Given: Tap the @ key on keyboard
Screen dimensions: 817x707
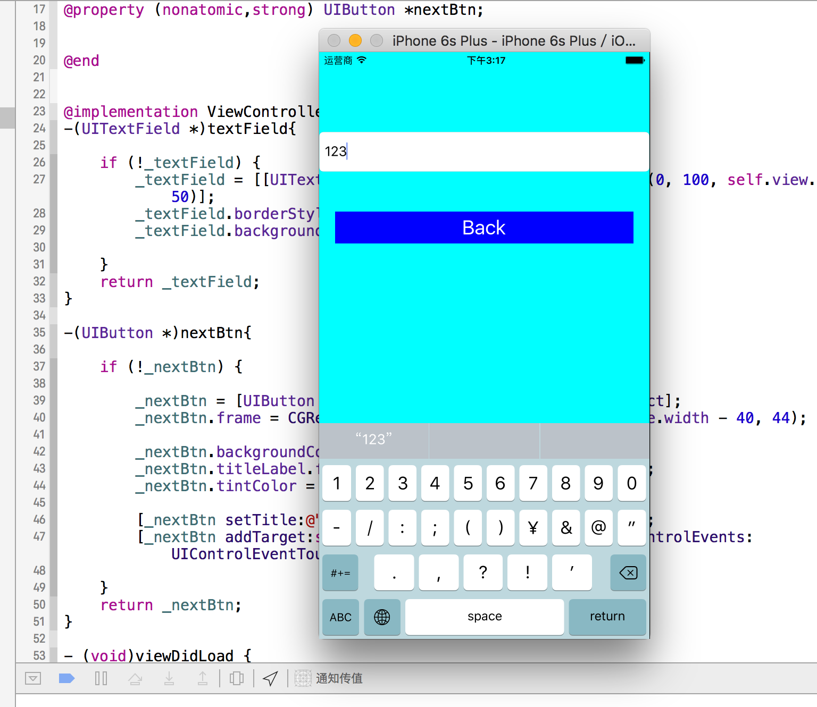Looking at the screenshot, I should coord(598,528).
